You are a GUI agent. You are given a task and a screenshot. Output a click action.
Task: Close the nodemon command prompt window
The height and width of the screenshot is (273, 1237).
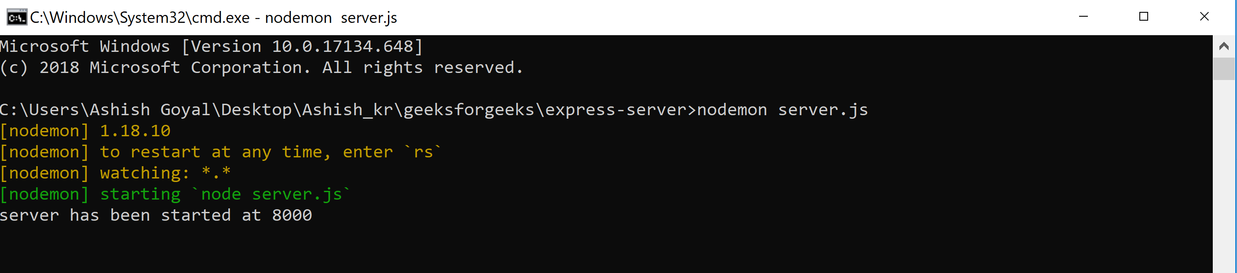coord(1204,17)
